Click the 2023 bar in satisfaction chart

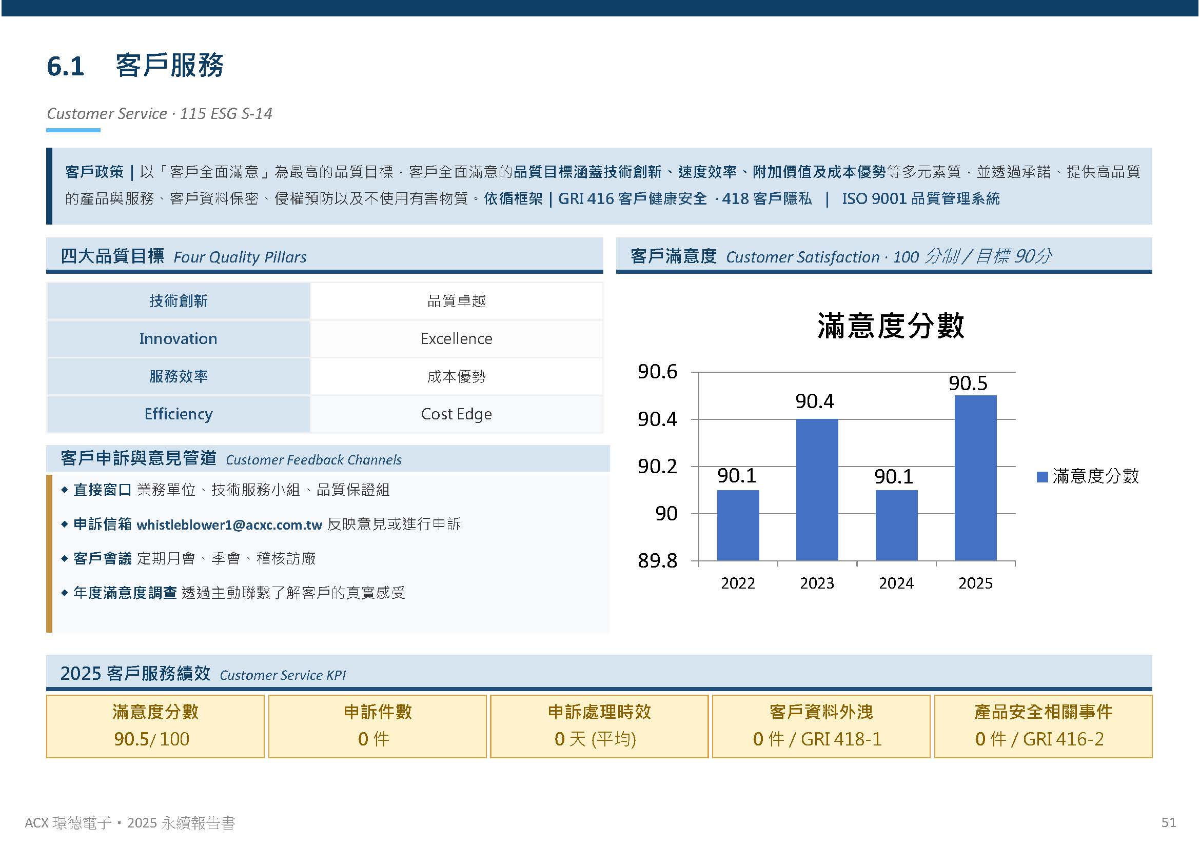point(817,490)
